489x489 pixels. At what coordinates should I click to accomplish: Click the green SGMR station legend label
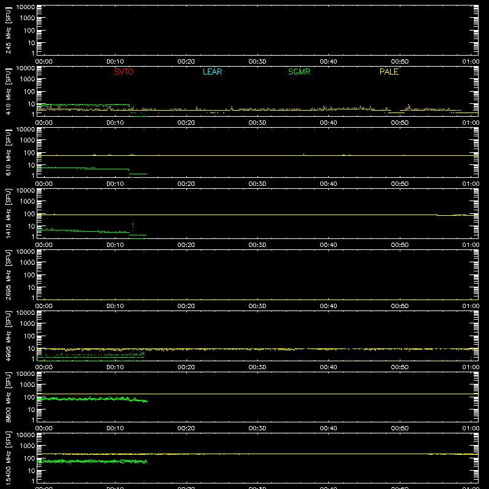click(299, 72)
